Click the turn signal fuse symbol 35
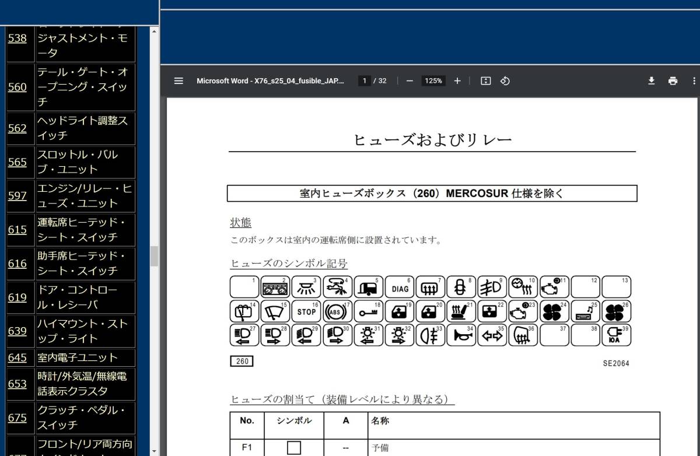The width and height of the screenshot is (700, 456). (492, 335)
